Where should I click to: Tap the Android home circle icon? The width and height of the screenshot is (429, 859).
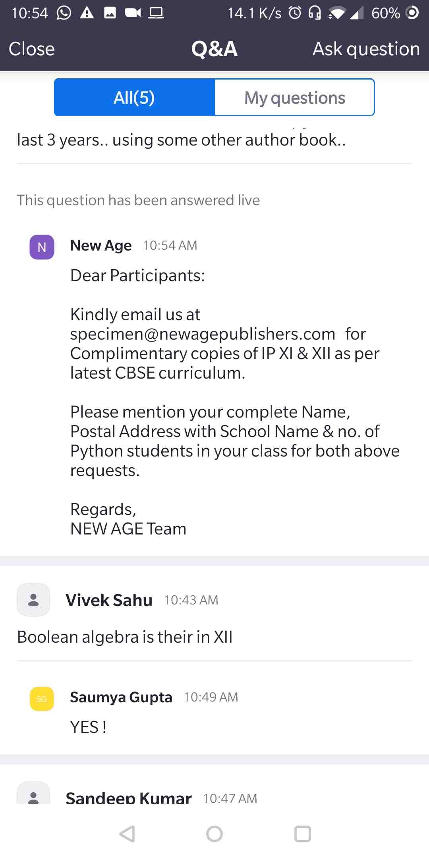pos(214,834)
